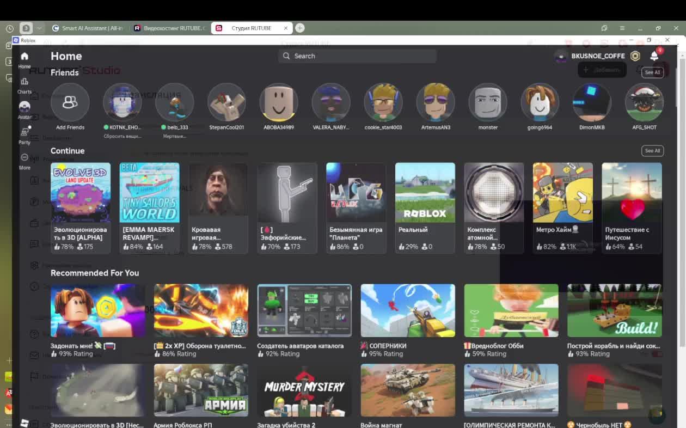Image resolution: width=686 pixels, height=428 pixels.
Task: Open browser history clock icon
Action: click(x=10, y=28)
